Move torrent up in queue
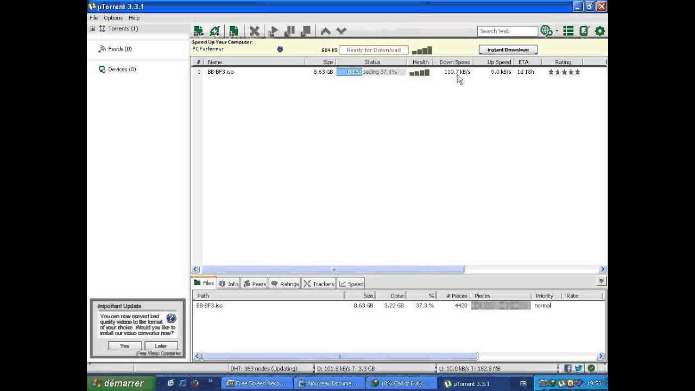Viewport: 695px width, 391px height. (325, 31)
